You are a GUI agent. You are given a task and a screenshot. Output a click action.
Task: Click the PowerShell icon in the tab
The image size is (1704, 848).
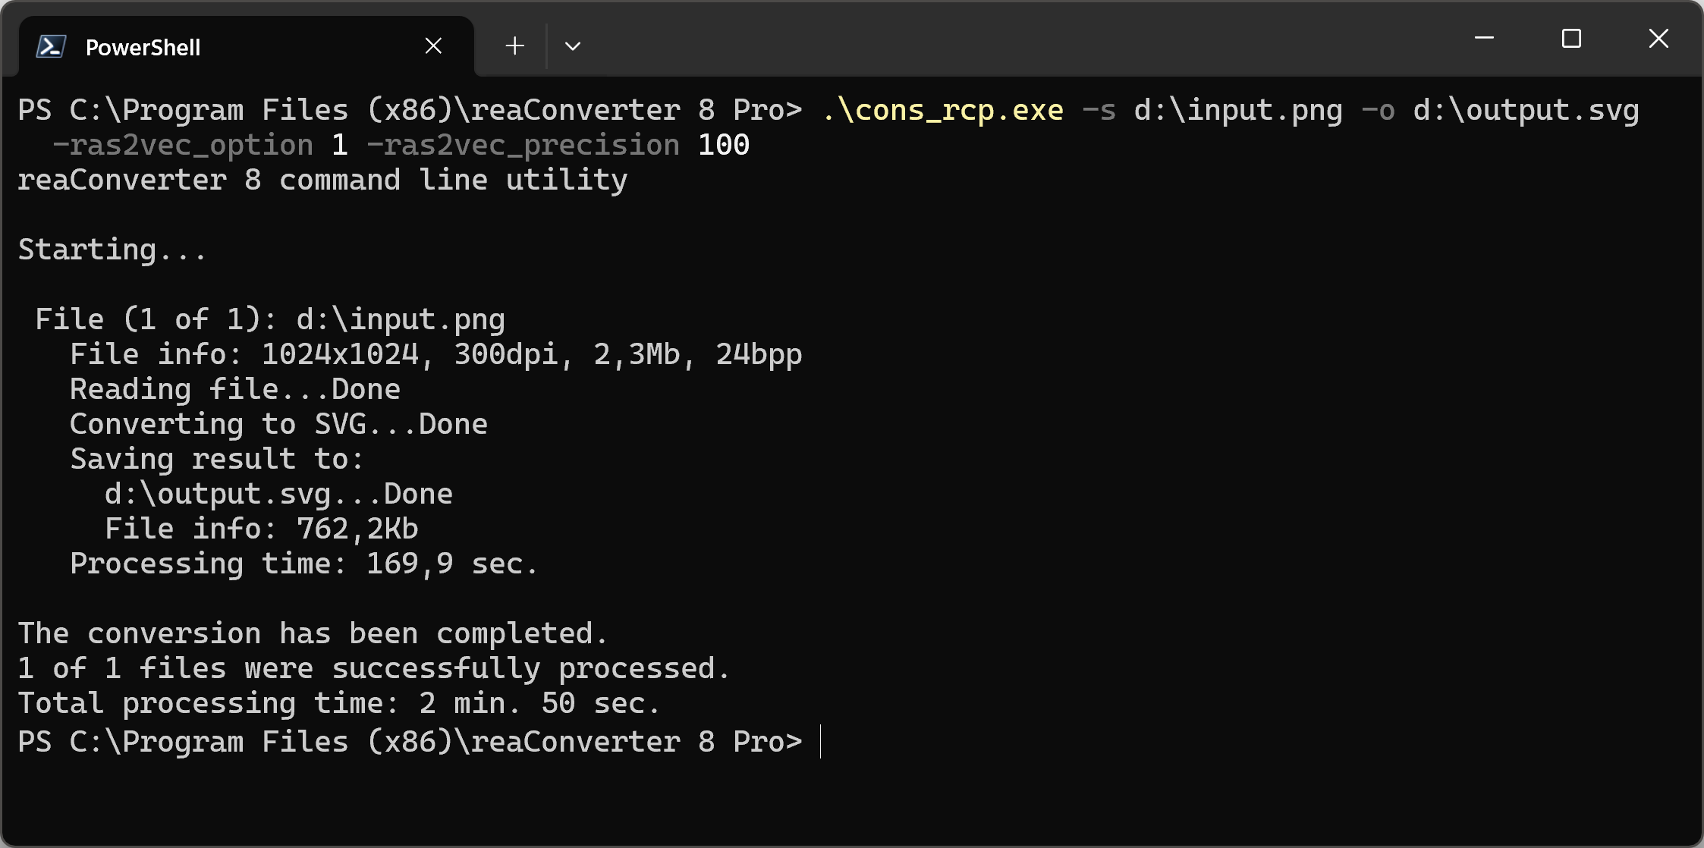(x=51, y=47)
